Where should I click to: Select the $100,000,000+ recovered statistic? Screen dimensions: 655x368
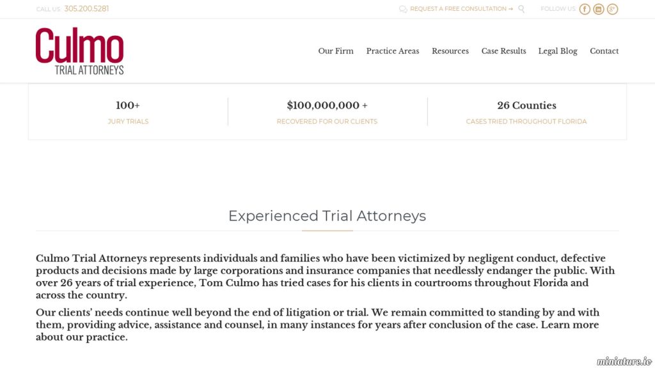coord(327,112)
